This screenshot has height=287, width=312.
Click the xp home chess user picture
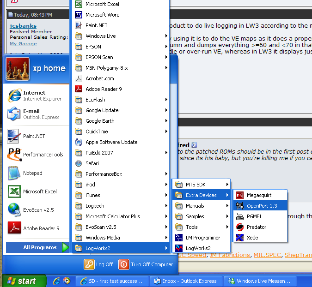click(18, 69)
